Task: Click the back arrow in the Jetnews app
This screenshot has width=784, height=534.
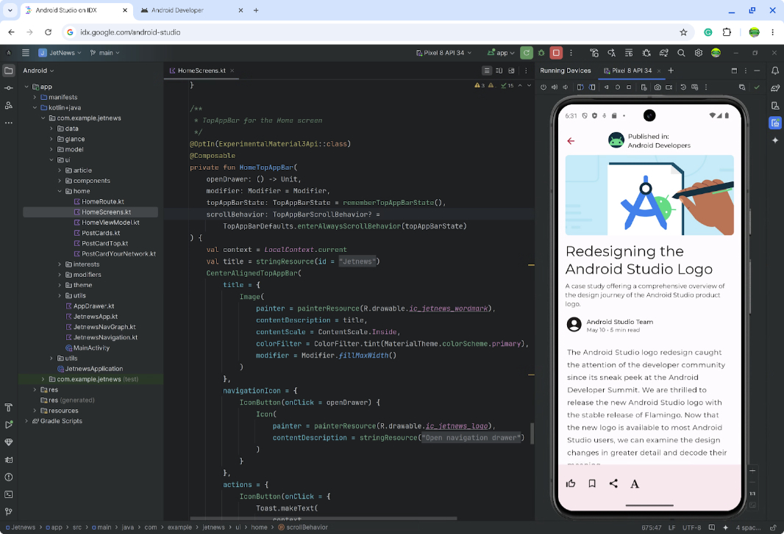Action: [x=571, y=141]
